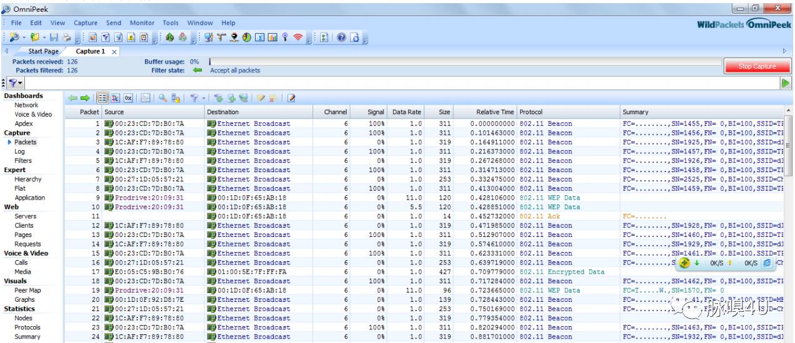
Task: Click the wireless signal red waves icon
Action: [x=298, y=37]
